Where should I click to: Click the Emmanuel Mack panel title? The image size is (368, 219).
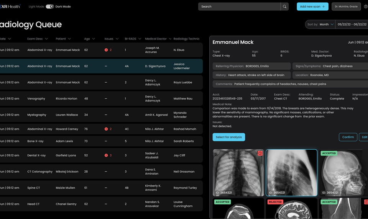(233, 42)
